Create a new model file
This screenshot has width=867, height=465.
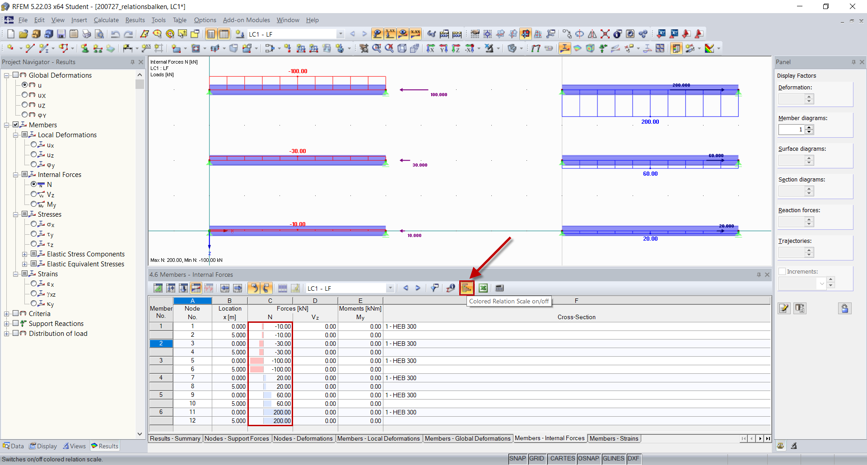[x=11, y=34]
